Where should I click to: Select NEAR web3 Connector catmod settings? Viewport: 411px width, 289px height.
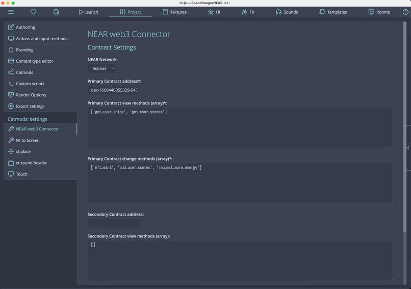40,129
